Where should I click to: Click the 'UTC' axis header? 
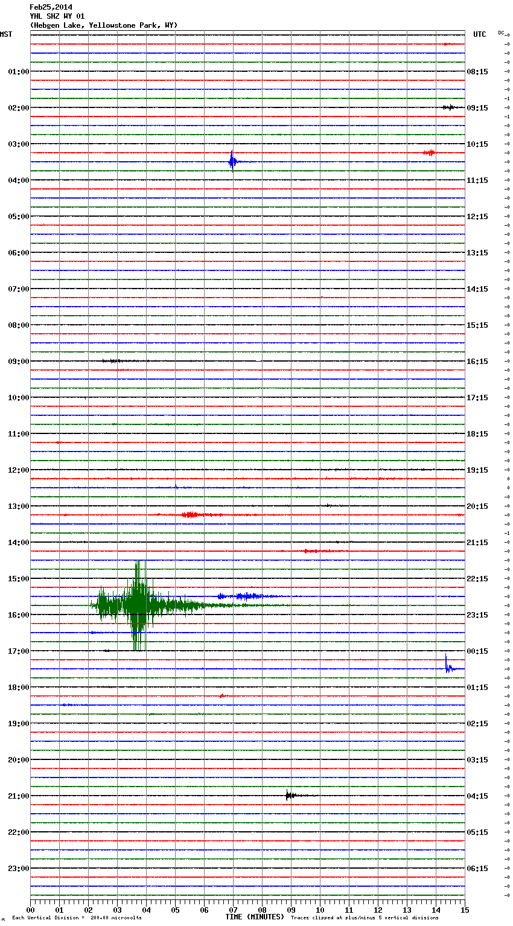pyautogui.click(x=480, y=34)
